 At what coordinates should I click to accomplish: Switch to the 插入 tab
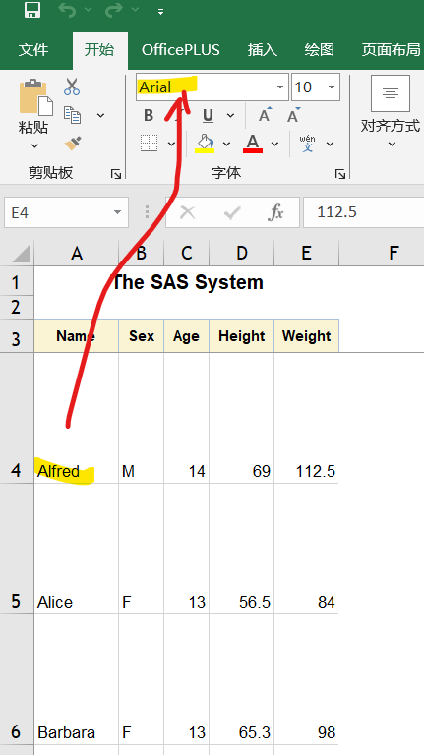(x=263, y=49)
